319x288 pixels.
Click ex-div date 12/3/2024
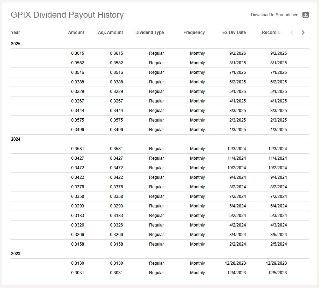coord(236,149)
